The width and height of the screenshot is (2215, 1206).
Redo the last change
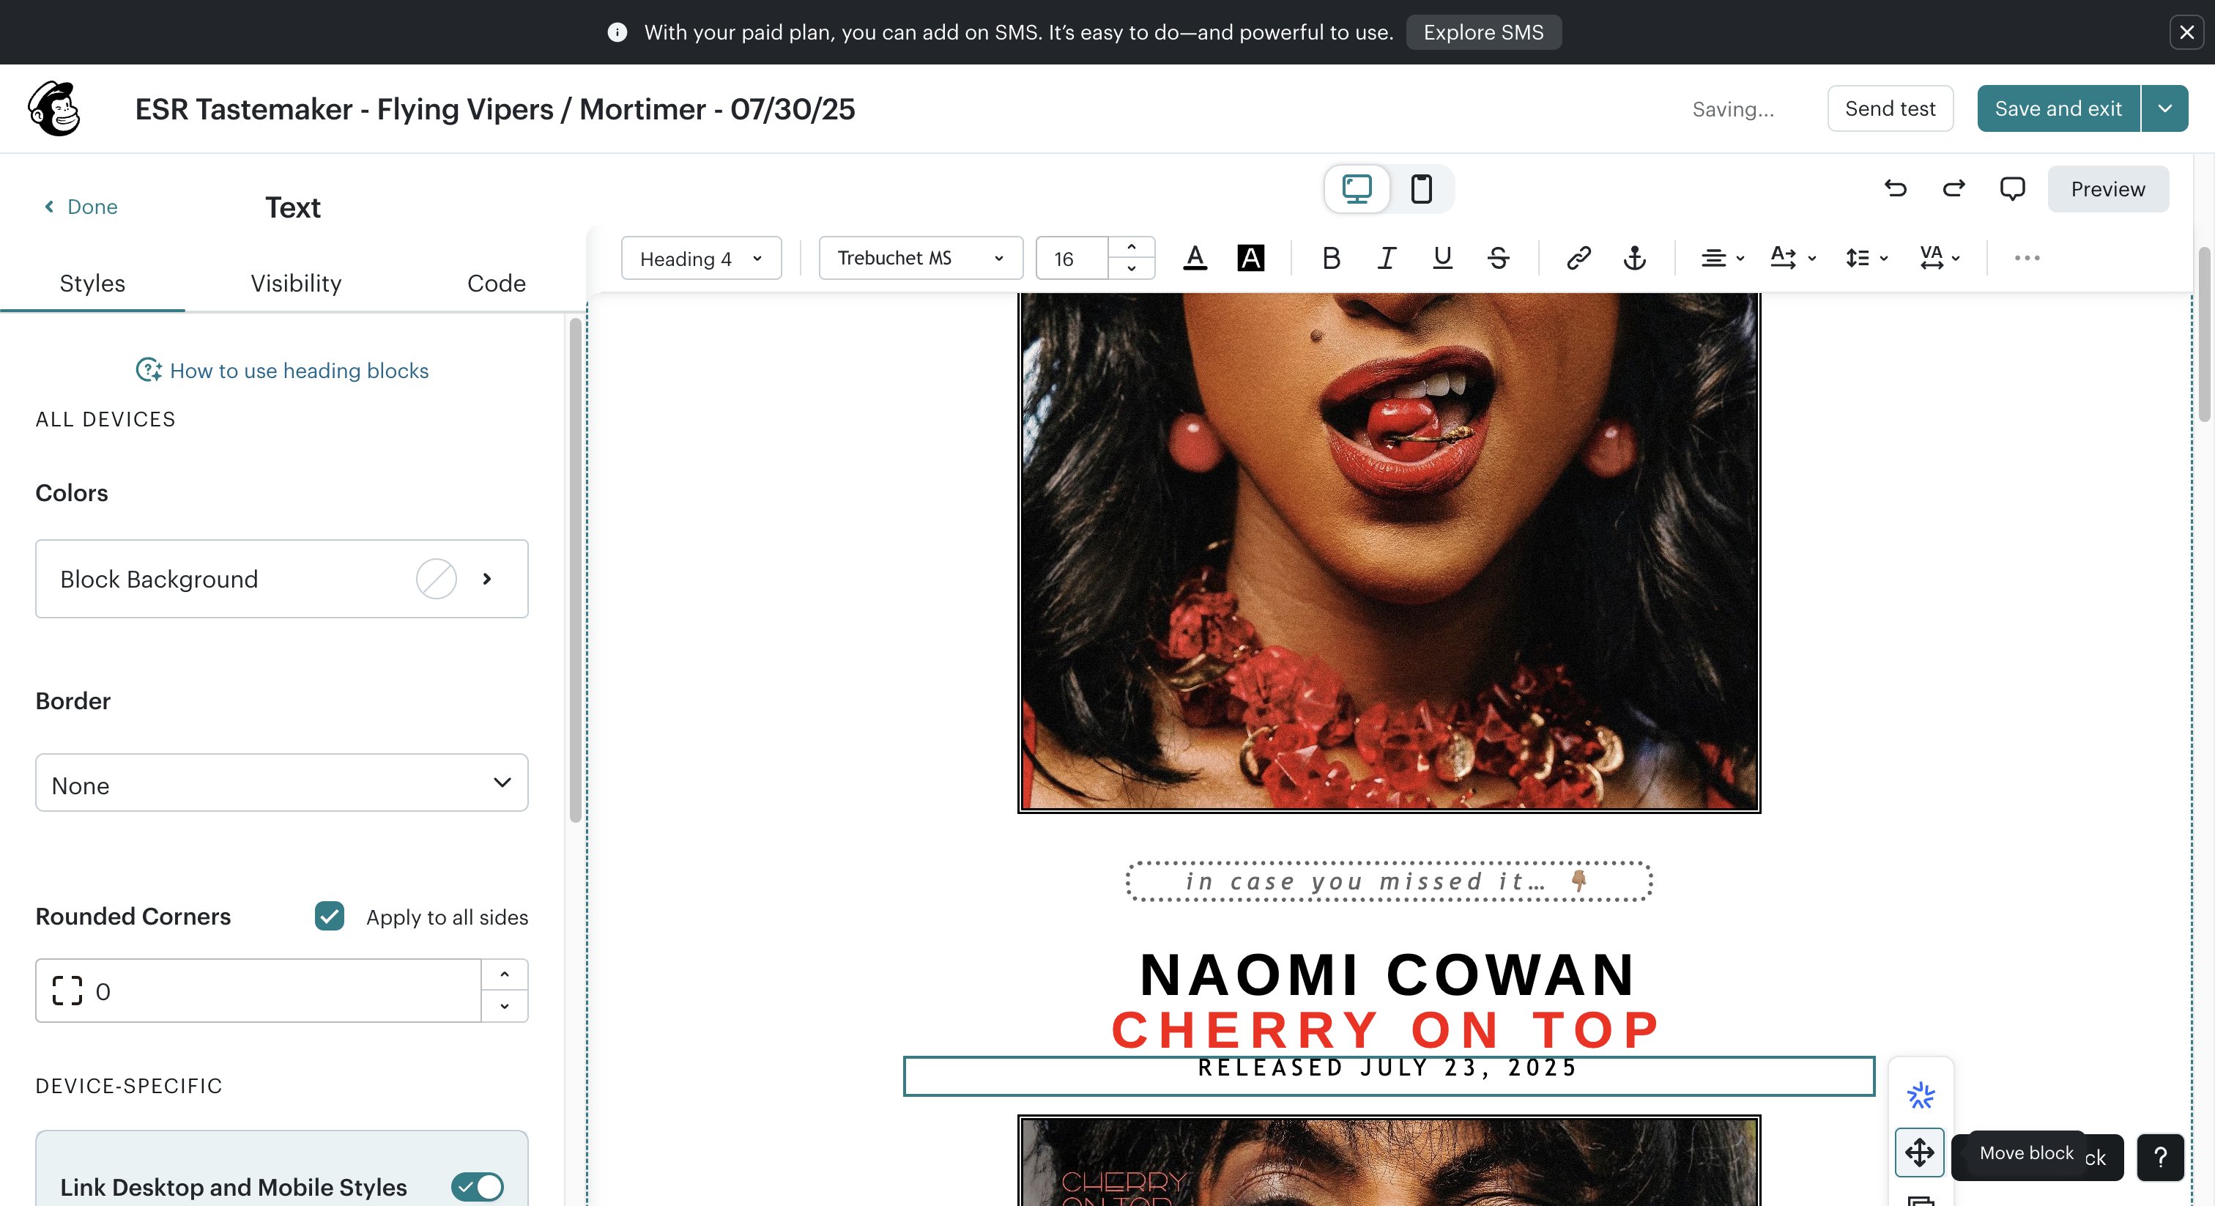click(x=1954, y=188)
